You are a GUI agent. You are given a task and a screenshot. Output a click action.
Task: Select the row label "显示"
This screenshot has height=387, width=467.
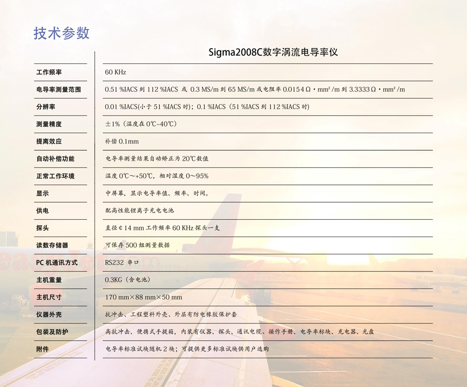pyautogui.click(x=42, y=193)
